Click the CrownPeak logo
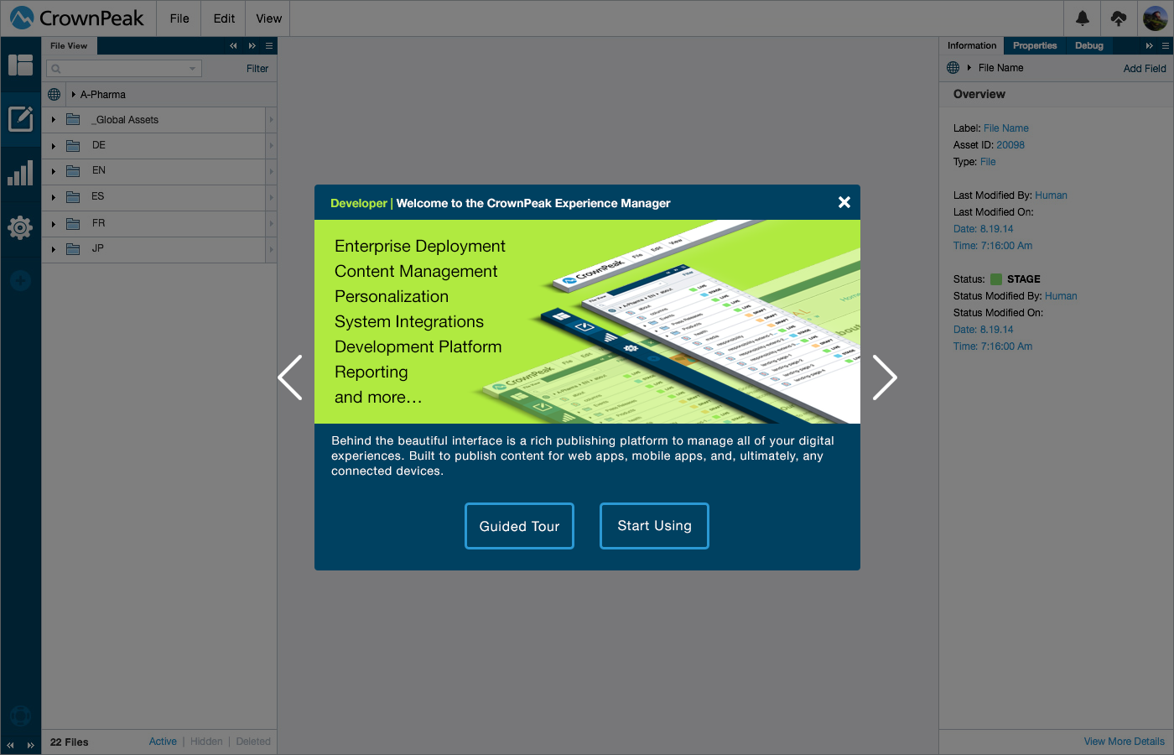Viewport: 1174px width, 755px height. 76,18
